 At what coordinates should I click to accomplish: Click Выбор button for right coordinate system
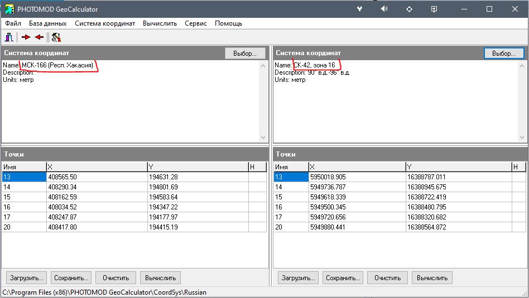click(x=504, y=53)
